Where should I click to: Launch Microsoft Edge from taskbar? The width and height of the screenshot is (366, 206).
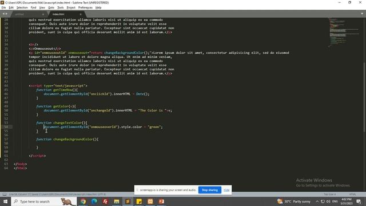click(94, 201)
